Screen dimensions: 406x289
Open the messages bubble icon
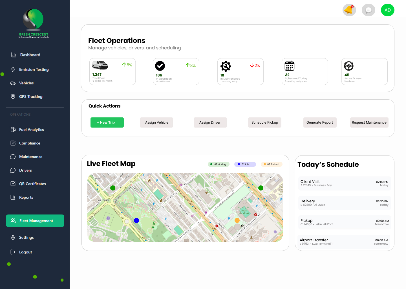click(368, 10)
